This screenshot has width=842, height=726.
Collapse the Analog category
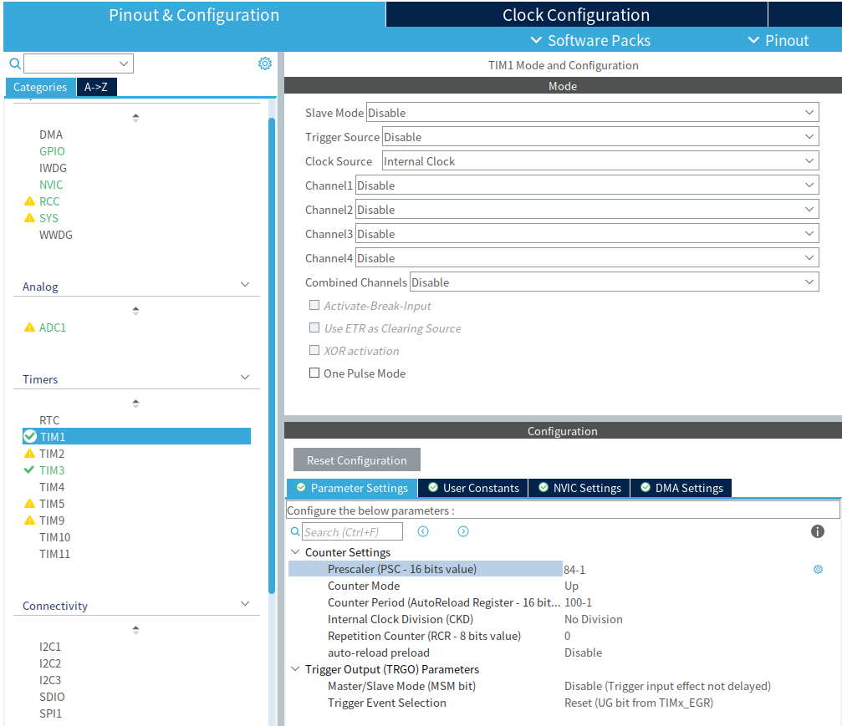tap(245, 284)
